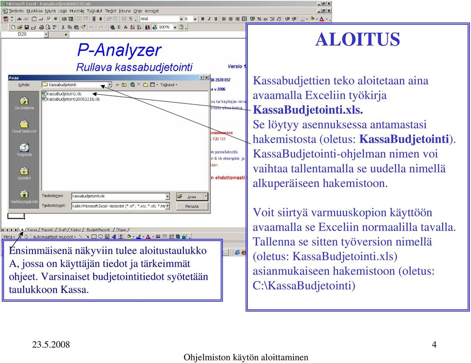Click the checkbox control in Forms toolbar

tap(49, 19)
